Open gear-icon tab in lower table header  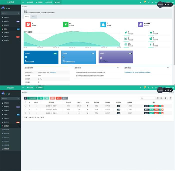pos(30,88)
